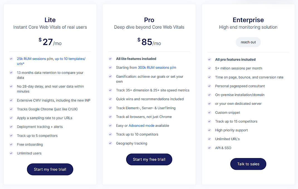Click the checkmark beside 'All pro features included'
298x189 pixels.
tap(209, 59)
